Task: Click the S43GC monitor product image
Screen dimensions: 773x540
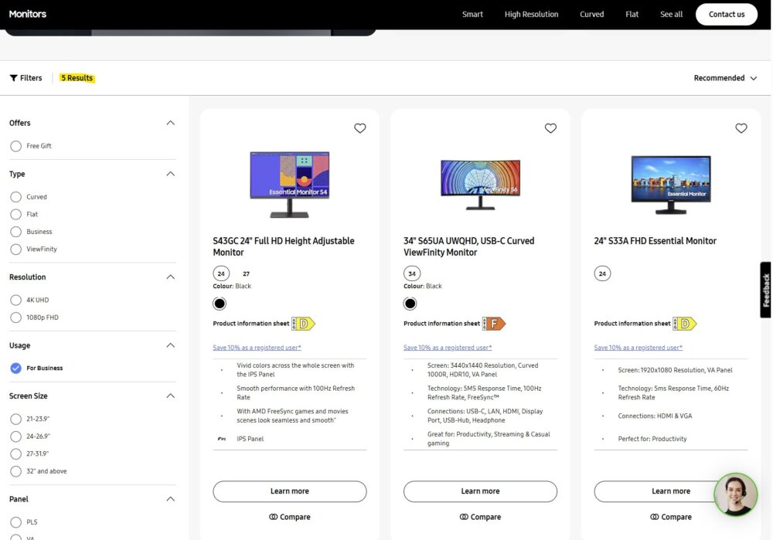Action: [290, 185]
